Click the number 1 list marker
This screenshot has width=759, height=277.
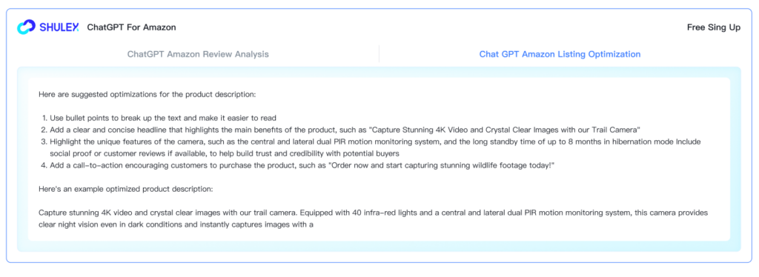point(44,118)
